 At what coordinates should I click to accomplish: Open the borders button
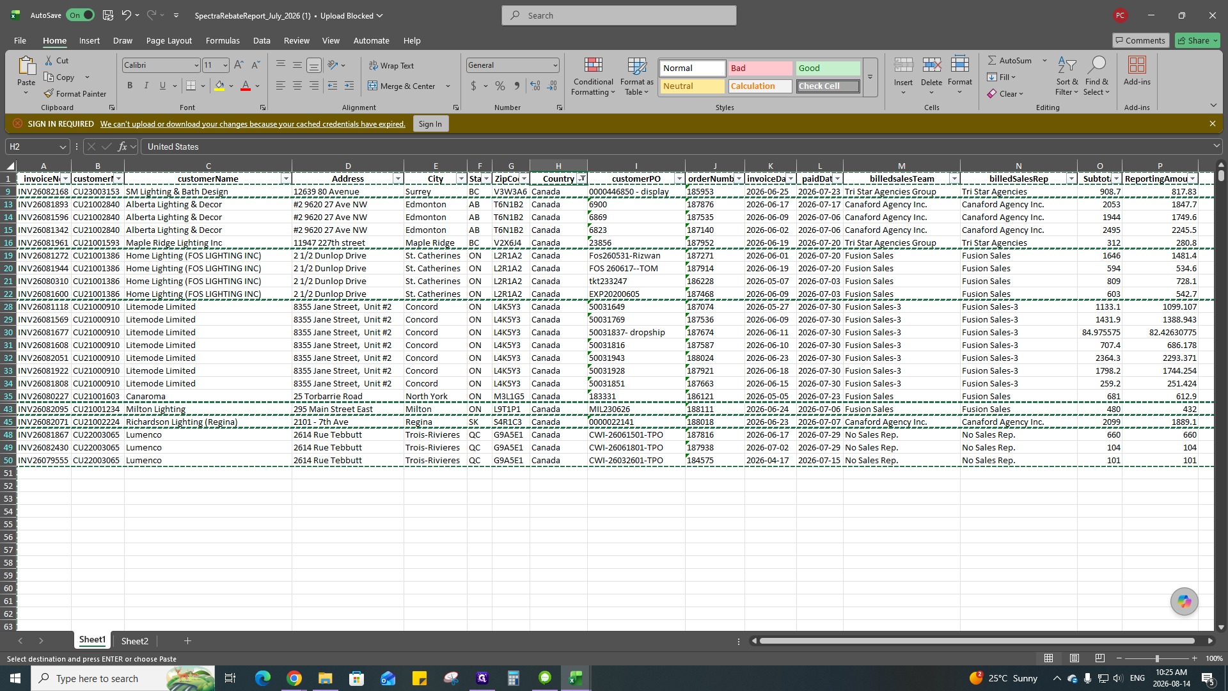(x=191, y=86)
